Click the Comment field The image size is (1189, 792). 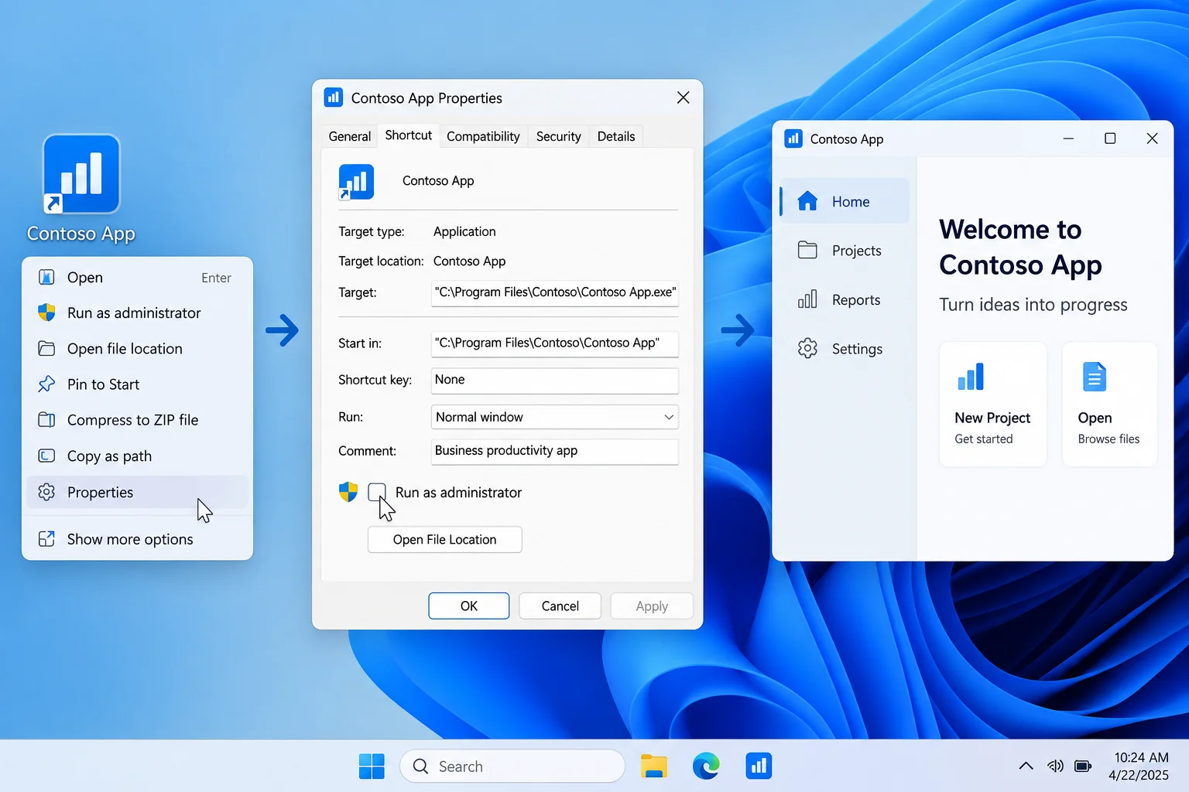(554, 452)
